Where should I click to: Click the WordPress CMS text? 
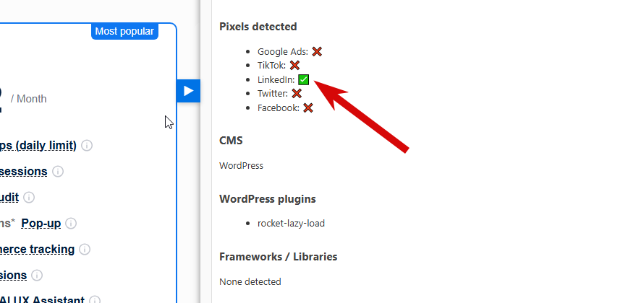241,165
